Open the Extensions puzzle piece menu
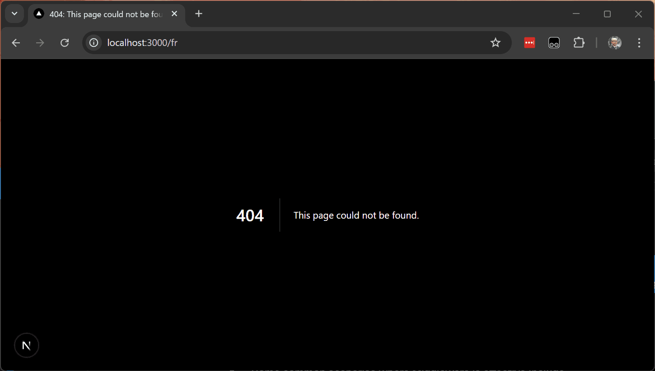The width and height of the screenshot is (655, 371). pyautogui.click(x=579, y=43)
